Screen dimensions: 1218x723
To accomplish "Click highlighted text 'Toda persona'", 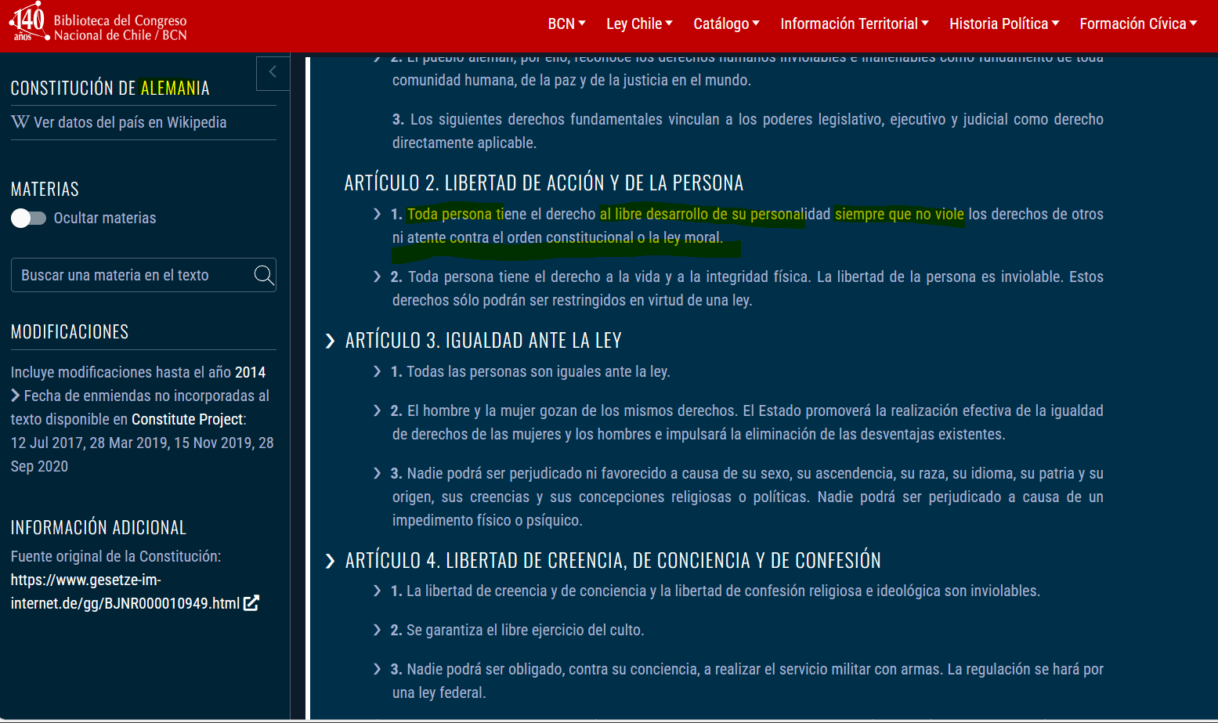I will click(x=450, y=214).
